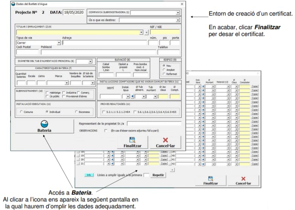The width and height of the screenshot is (295, 210).
Task: Open the Marca bateria dropdown
Action: [67, 83]
